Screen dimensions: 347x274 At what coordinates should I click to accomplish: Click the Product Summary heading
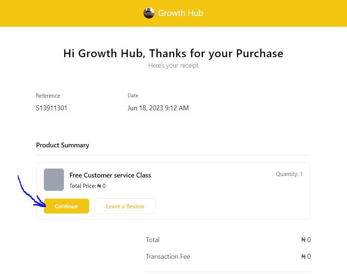(x=63, y=145)
